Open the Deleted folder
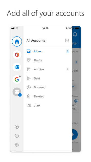The height and width of the screenshot is (162, 91). point(48,96)
